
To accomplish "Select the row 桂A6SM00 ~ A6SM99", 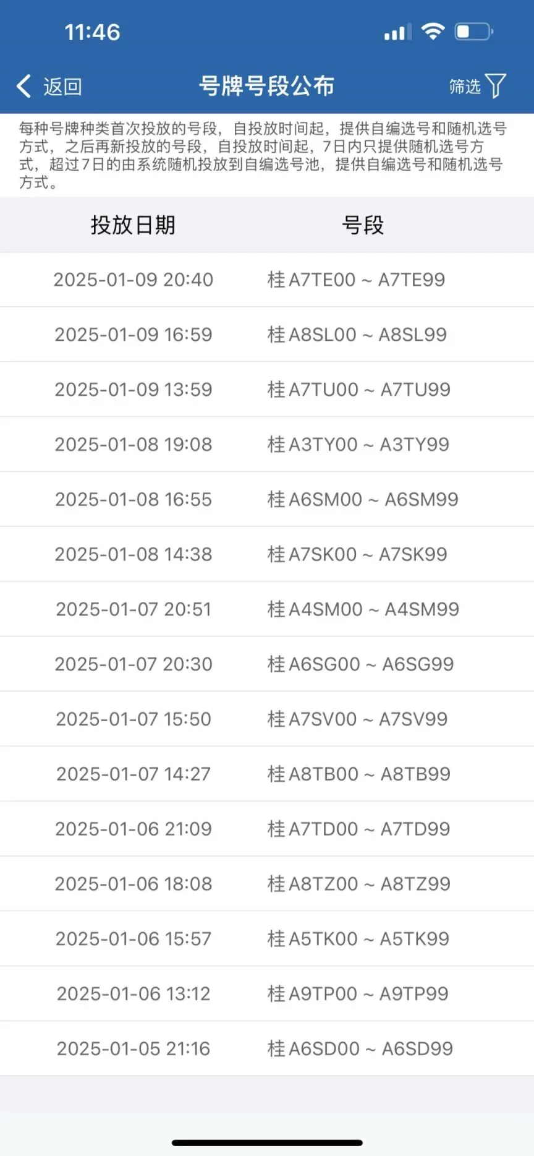I will pyautogui.click(x=363, y=499).
